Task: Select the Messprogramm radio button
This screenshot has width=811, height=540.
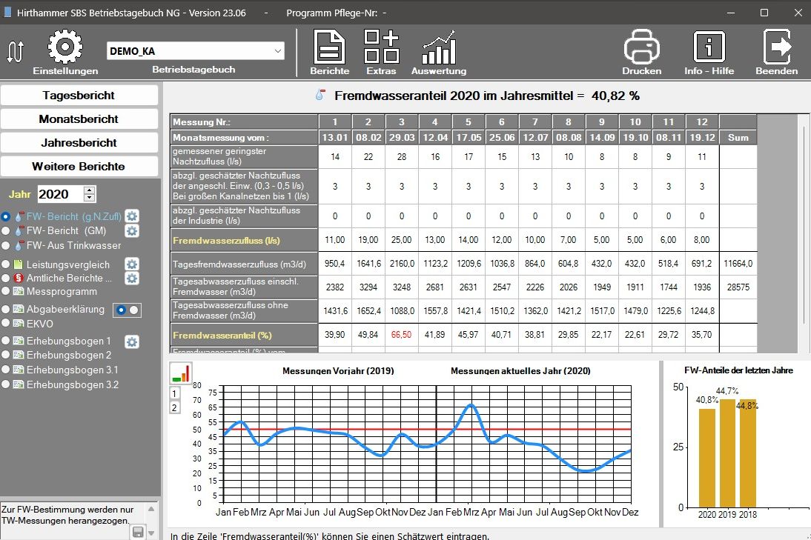Action: click(7, 293)
